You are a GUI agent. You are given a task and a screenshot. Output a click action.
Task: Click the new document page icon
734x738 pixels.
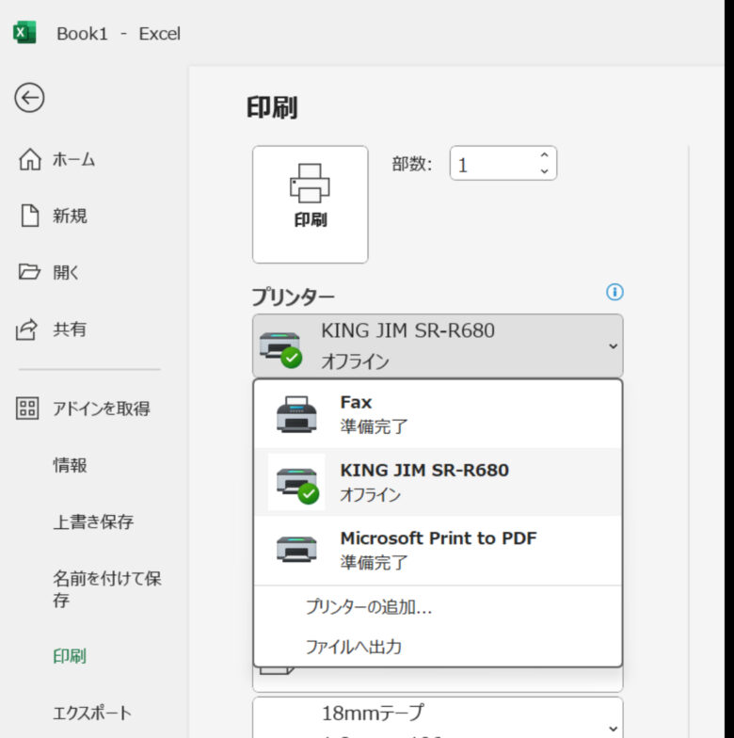point(30,216)
